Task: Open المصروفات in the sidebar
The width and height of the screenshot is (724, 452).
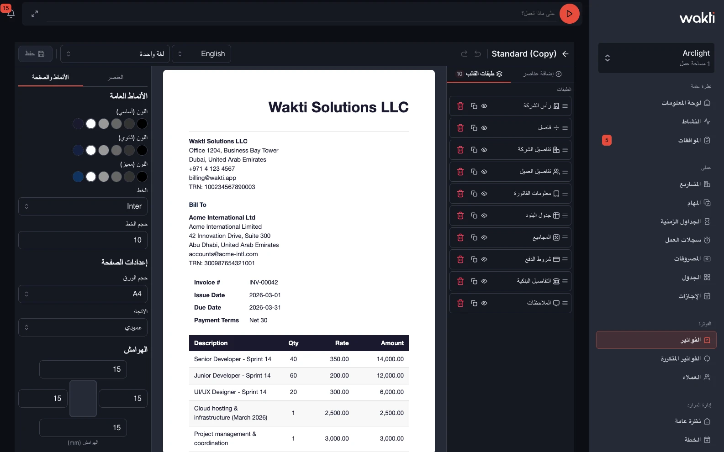Action: (x=656, y=259)
